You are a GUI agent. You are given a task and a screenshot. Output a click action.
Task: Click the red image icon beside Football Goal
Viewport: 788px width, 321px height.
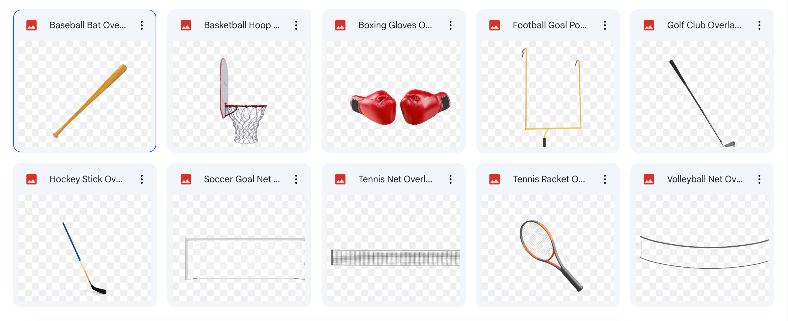pyautogui.click(x=494, y=25)
